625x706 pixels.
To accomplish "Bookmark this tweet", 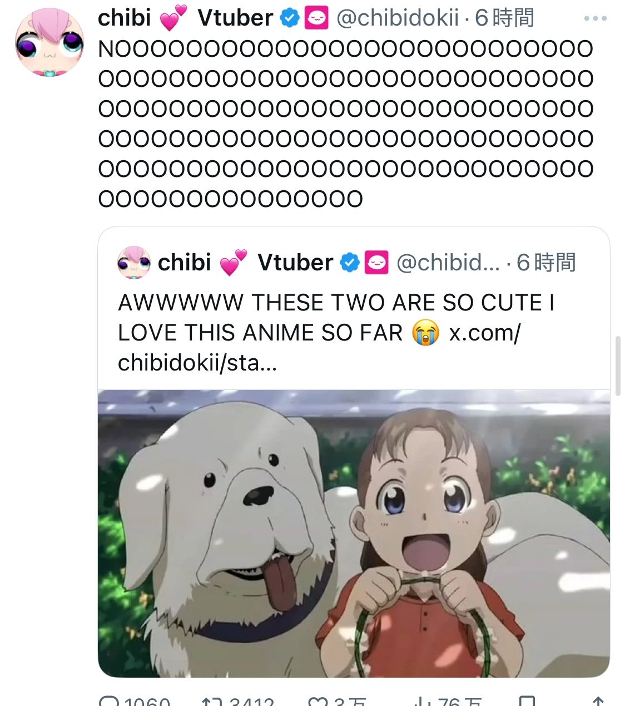I will point(527,700).
